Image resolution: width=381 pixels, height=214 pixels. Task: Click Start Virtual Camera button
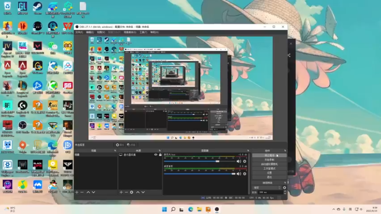pos(269,164)
